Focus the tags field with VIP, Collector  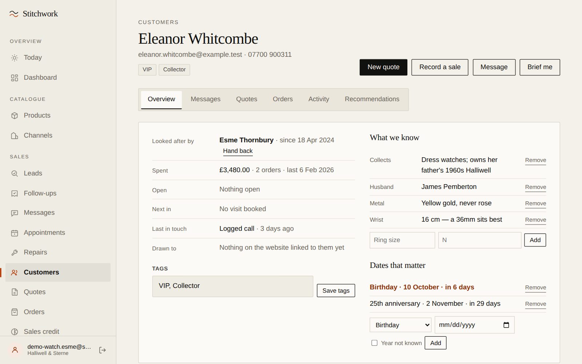[x=233, y=286]
